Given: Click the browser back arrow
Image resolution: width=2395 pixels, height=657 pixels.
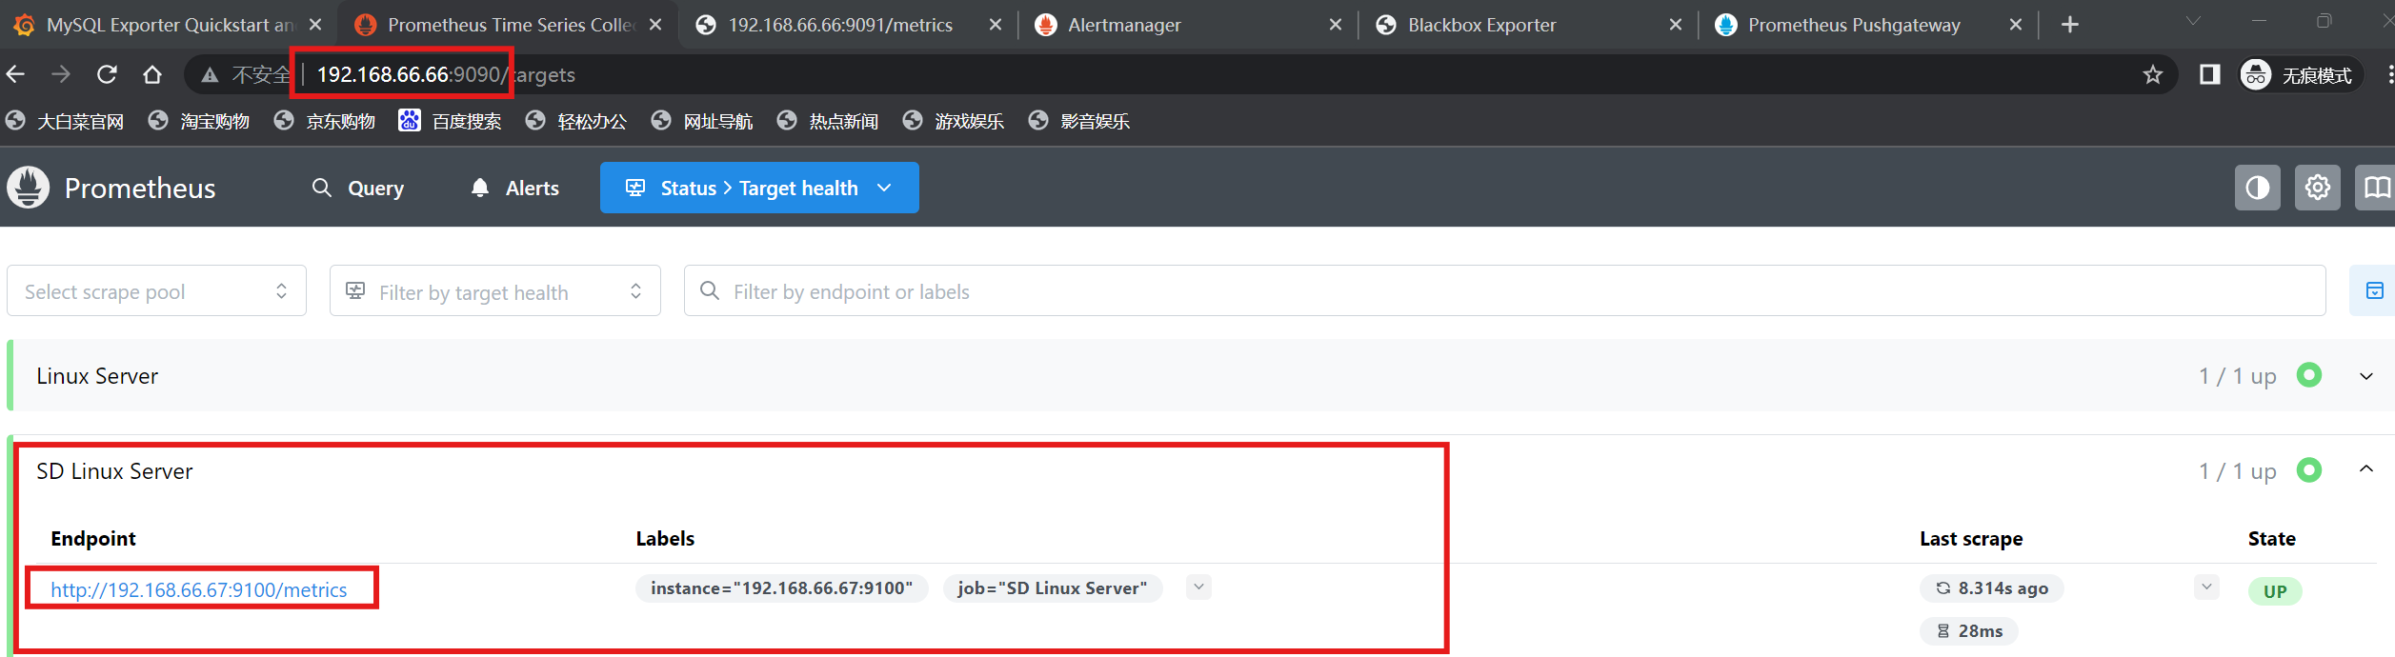Looking at the screenshot, I should coord(15,74).
